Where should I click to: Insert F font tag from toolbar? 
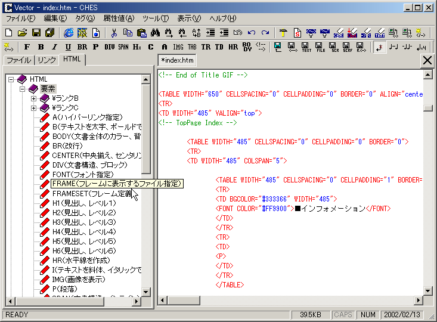[27, 47]
